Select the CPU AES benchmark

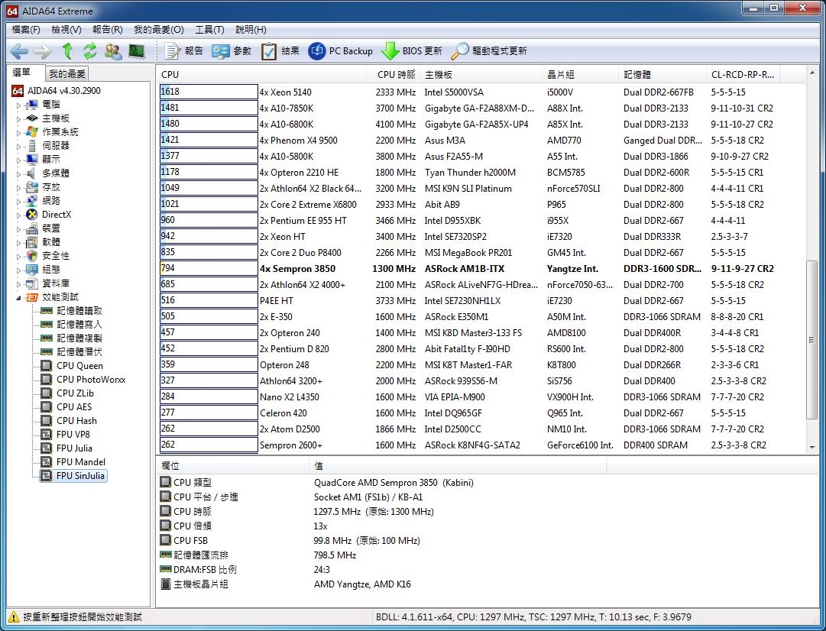(x=74, y=406)
